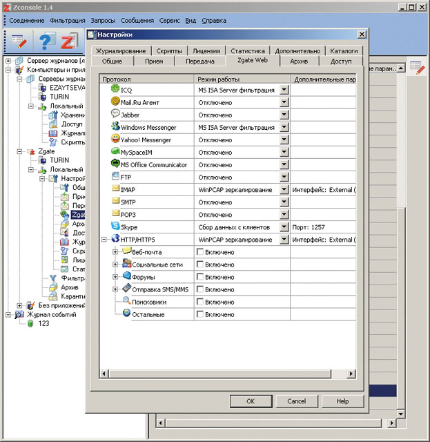The image size is (430, 442).
Task: Click the POP3 envelope icon
Action: coord(115,213)
